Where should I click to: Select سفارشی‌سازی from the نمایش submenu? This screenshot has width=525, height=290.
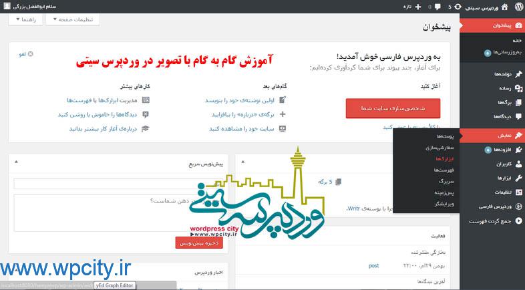[440, 148]
